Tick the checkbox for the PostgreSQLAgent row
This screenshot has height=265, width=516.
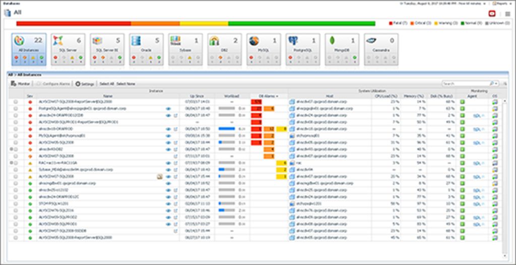coord(16,108)
